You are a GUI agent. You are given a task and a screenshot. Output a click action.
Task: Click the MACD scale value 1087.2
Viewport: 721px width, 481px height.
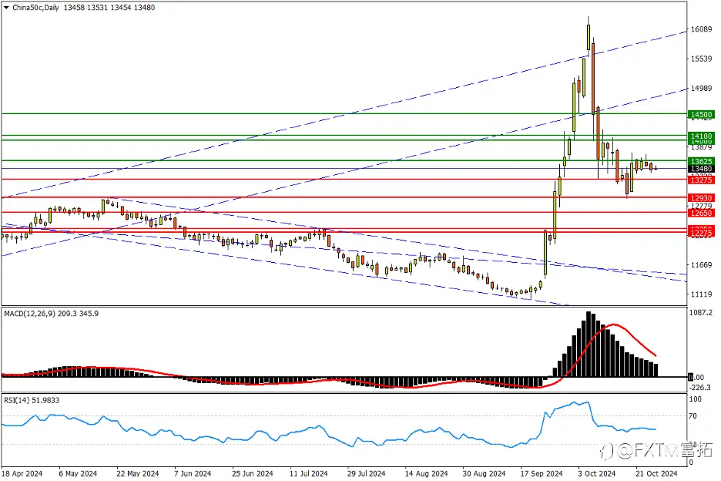[x=701, y=312]
